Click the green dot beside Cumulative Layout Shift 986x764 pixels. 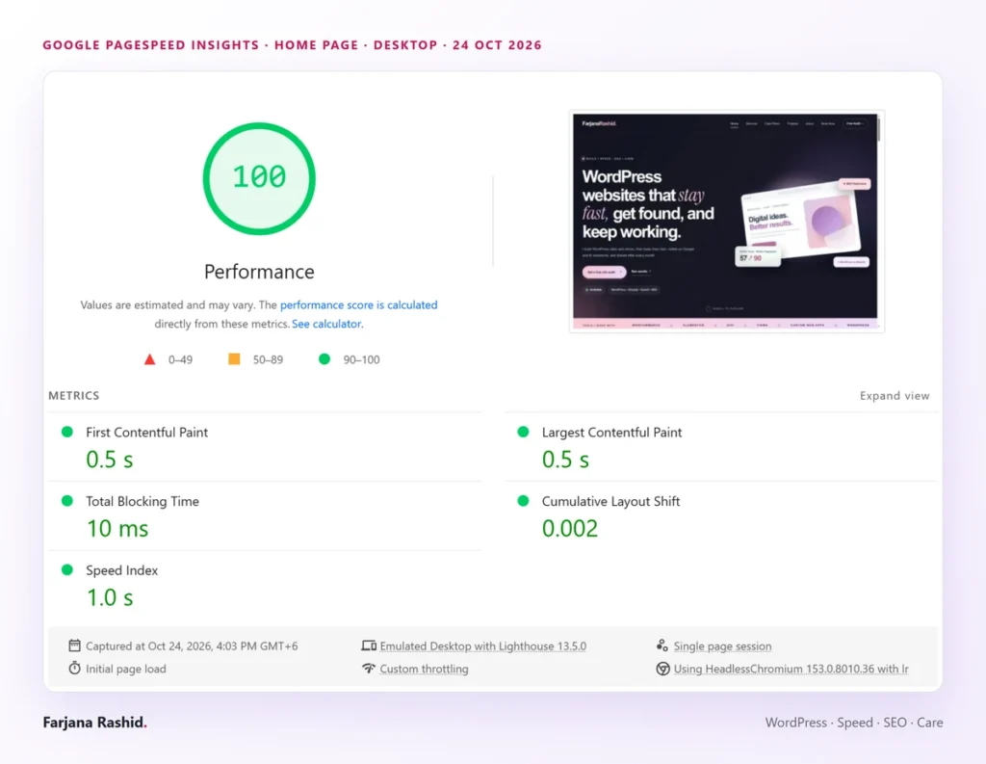(x=523, y=501)
